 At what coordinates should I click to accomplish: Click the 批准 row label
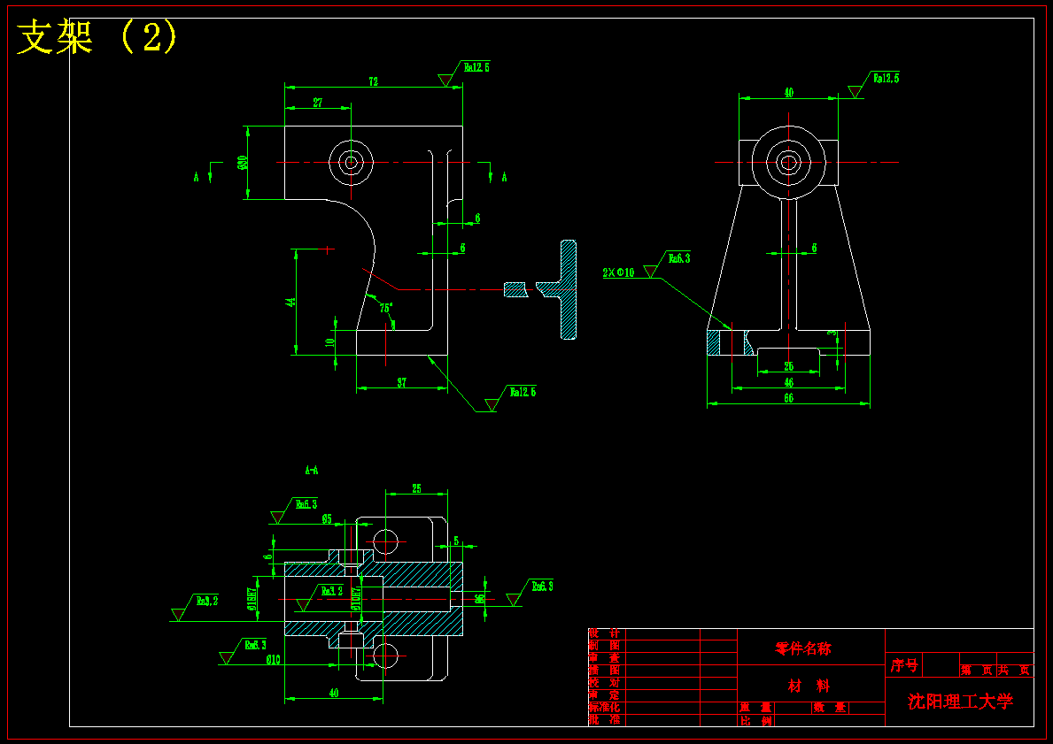point(604,720)
